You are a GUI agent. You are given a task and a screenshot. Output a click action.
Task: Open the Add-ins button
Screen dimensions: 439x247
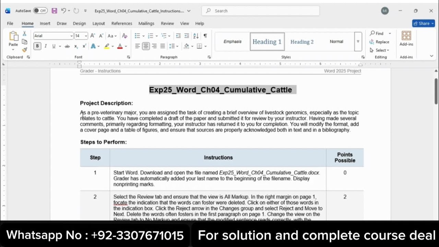406,38
